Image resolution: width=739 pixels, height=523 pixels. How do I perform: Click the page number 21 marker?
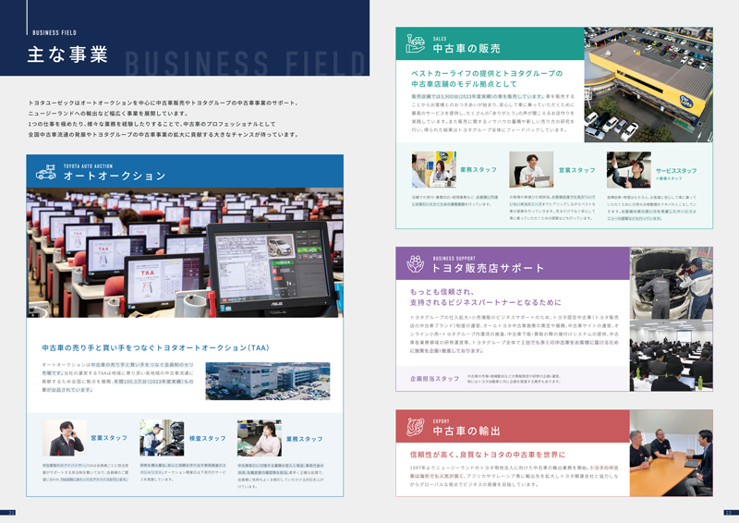(8, 513)
